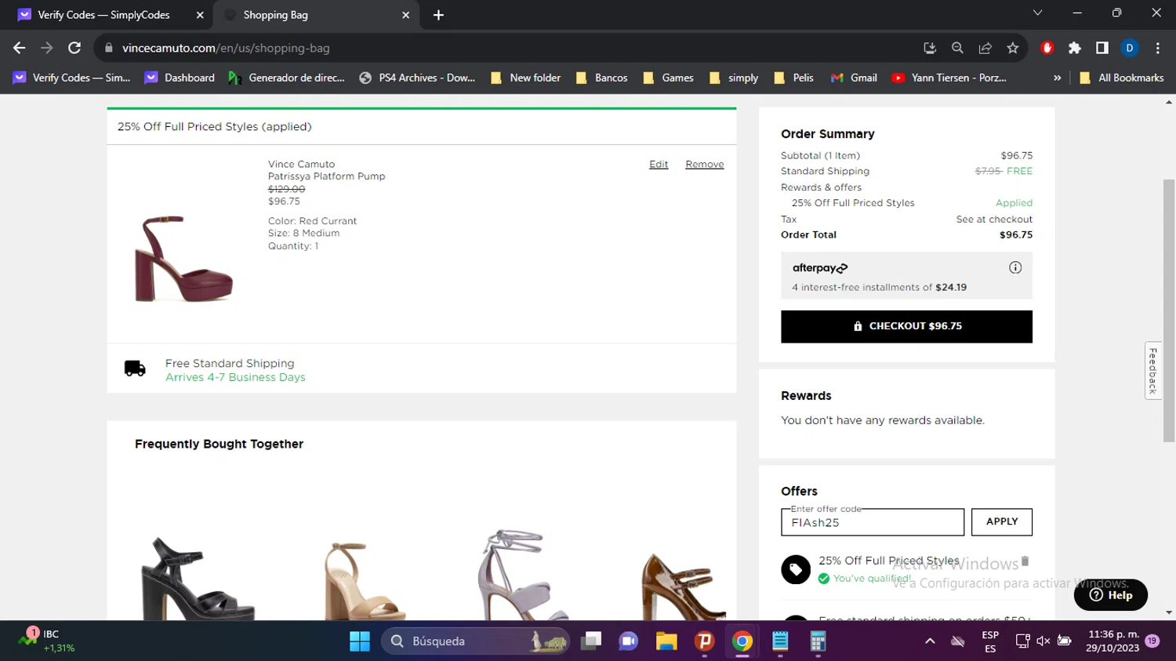Open the Gmail bookmark
This screenshot has height=661, width=1176.
coord(854,78)
